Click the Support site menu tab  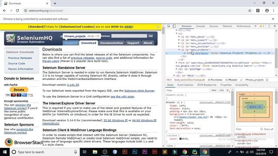[x=133, y=43]
